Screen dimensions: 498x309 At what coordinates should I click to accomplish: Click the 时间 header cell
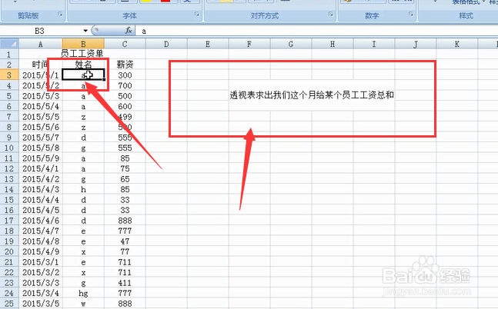tap(41, 65)
